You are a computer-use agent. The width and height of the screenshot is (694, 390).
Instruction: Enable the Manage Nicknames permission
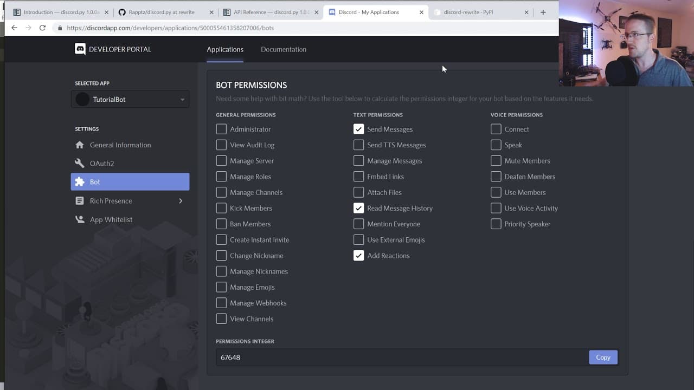pos(221,271)
